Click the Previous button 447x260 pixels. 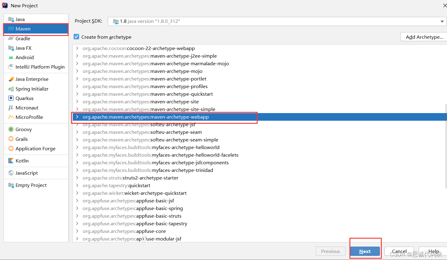[331, 251]
